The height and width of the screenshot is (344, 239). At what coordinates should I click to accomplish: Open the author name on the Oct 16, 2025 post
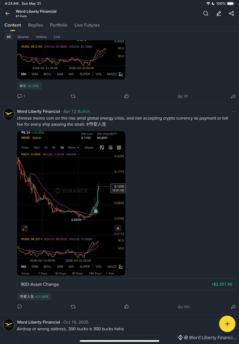coord(38,322)
